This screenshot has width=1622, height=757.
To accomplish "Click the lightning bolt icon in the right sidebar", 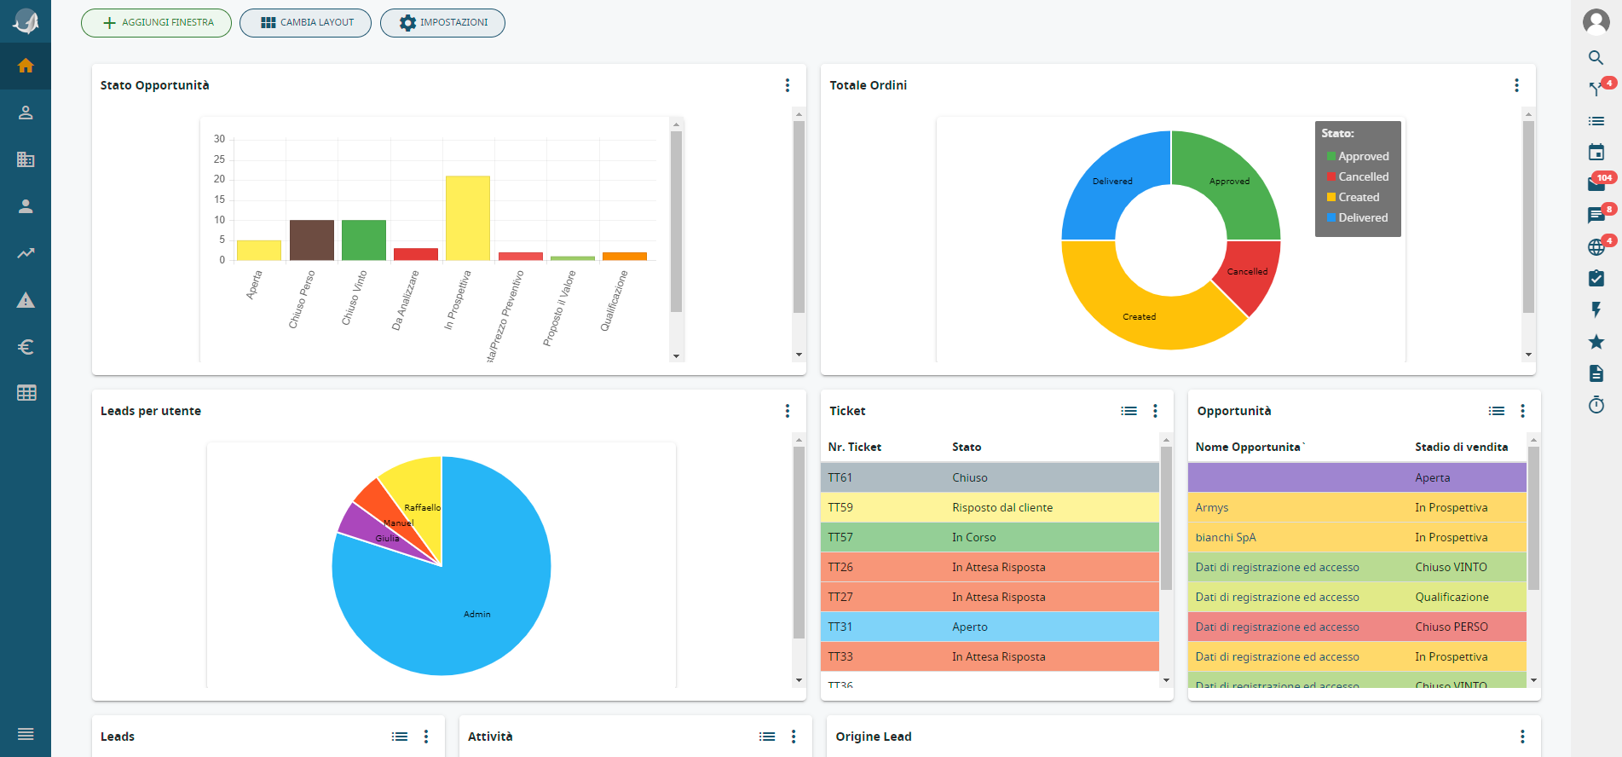I will pos(1596,309).
